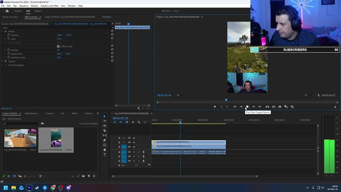Switch Project panel to list view
Viewport: 341px width, 192px height.
[x=9, y=176]
